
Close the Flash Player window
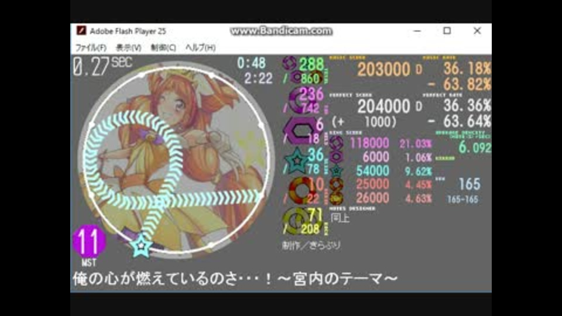477,31
